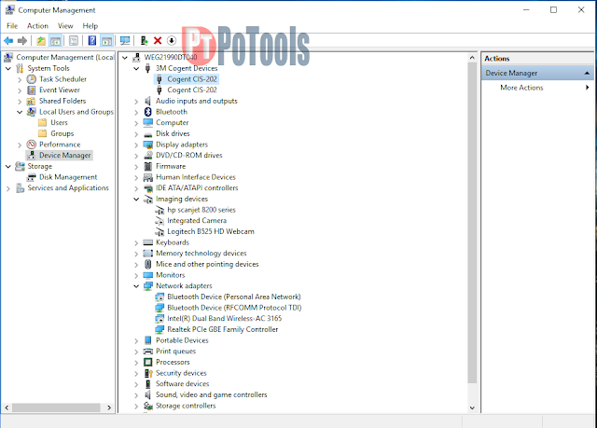Select Intel(R) Dual Band Wireless-AC 3165
Screen dimensions: 597x428
[225, 318]
